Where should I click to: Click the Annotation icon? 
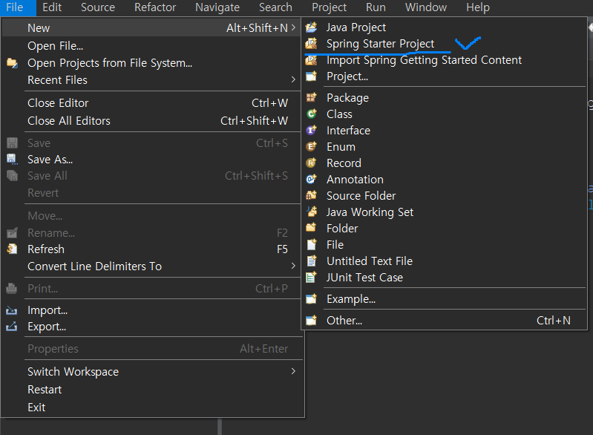(x=311, y=179)
